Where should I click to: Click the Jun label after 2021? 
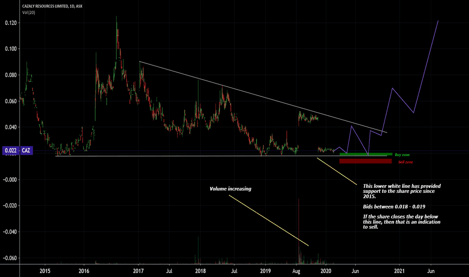pos(431,271)
